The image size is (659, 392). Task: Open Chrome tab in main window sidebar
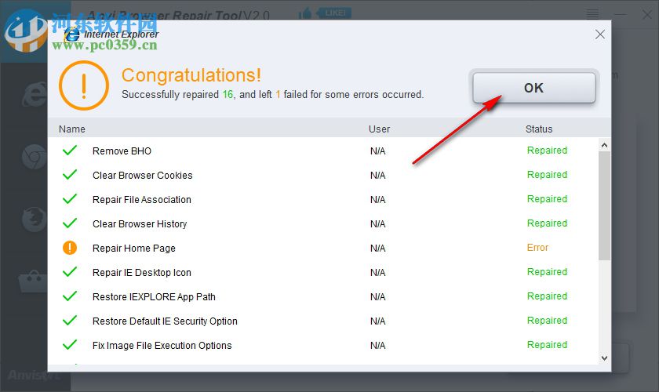pyautogui.click(x=35, y=157)
